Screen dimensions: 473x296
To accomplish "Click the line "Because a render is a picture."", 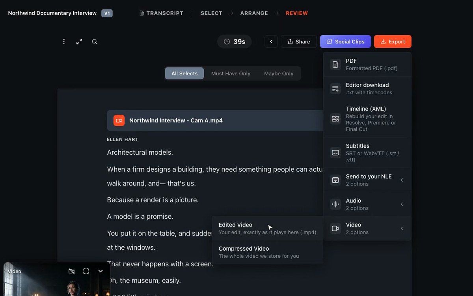I will (153, 200).
